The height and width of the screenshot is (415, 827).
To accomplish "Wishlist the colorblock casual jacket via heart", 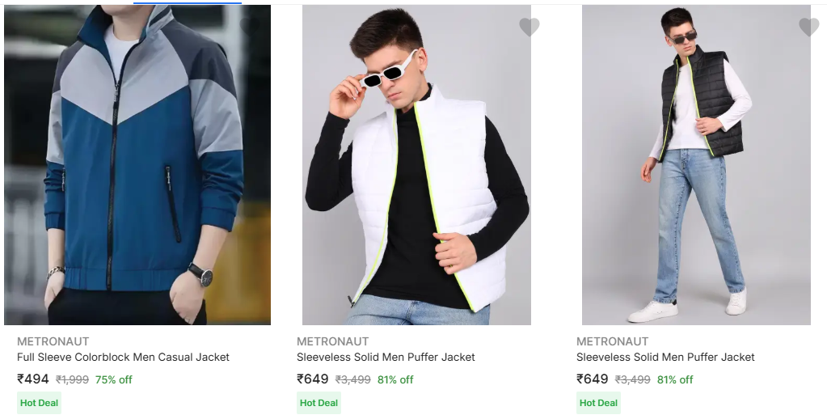I will [250, 27].
